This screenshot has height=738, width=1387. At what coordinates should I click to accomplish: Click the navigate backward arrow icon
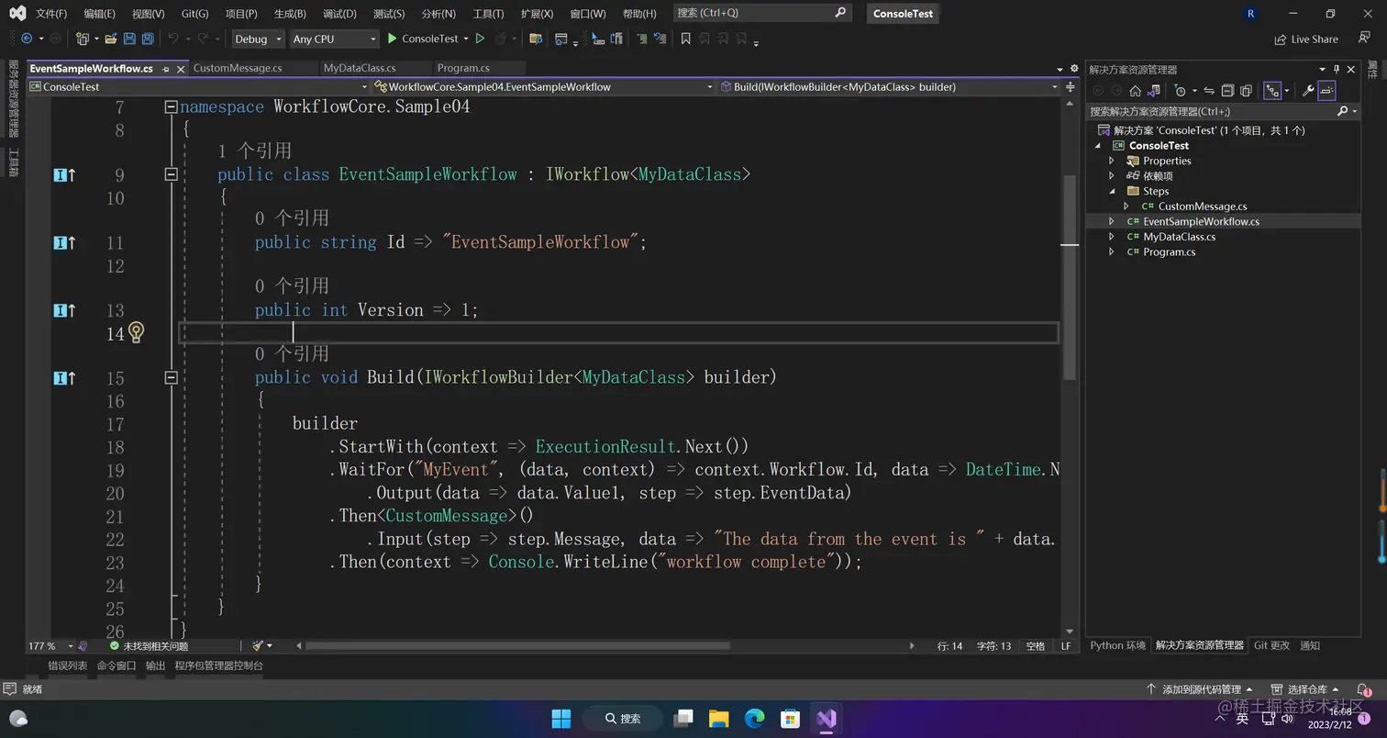click(x=26, y=39)
